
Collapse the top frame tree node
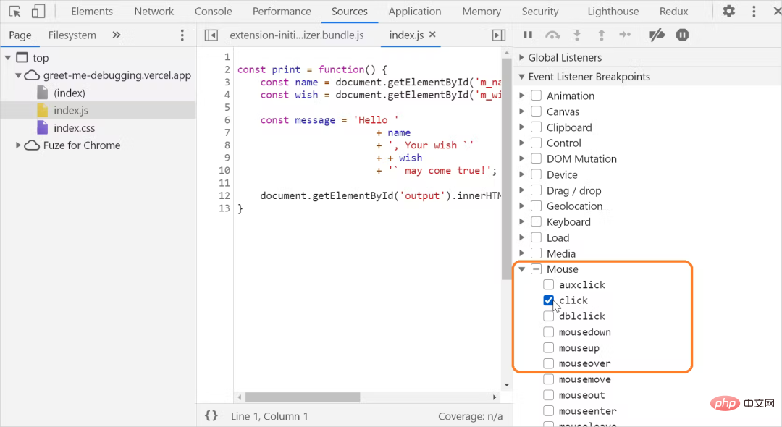(8, 58)
